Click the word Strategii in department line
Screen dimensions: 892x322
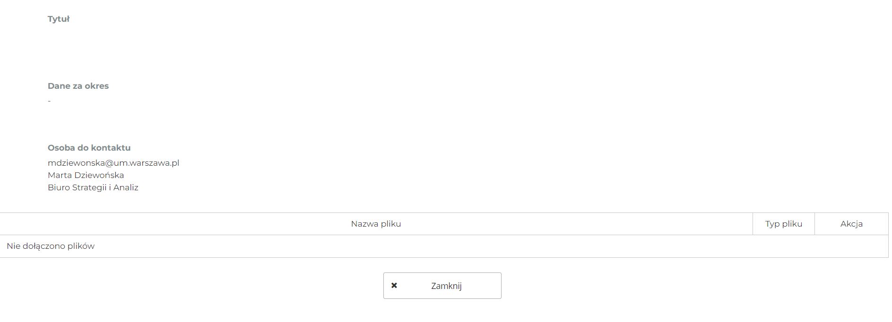click(x=89, y=187)
